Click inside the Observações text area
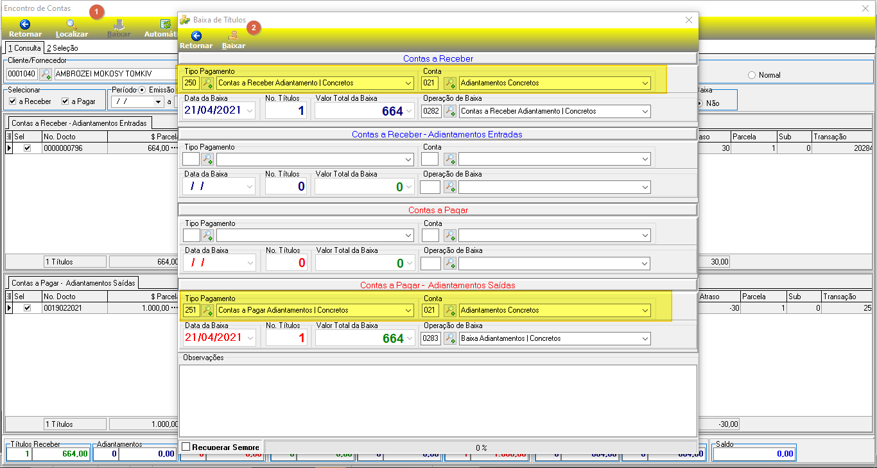 pyautogui.click(x=438, y=400)
